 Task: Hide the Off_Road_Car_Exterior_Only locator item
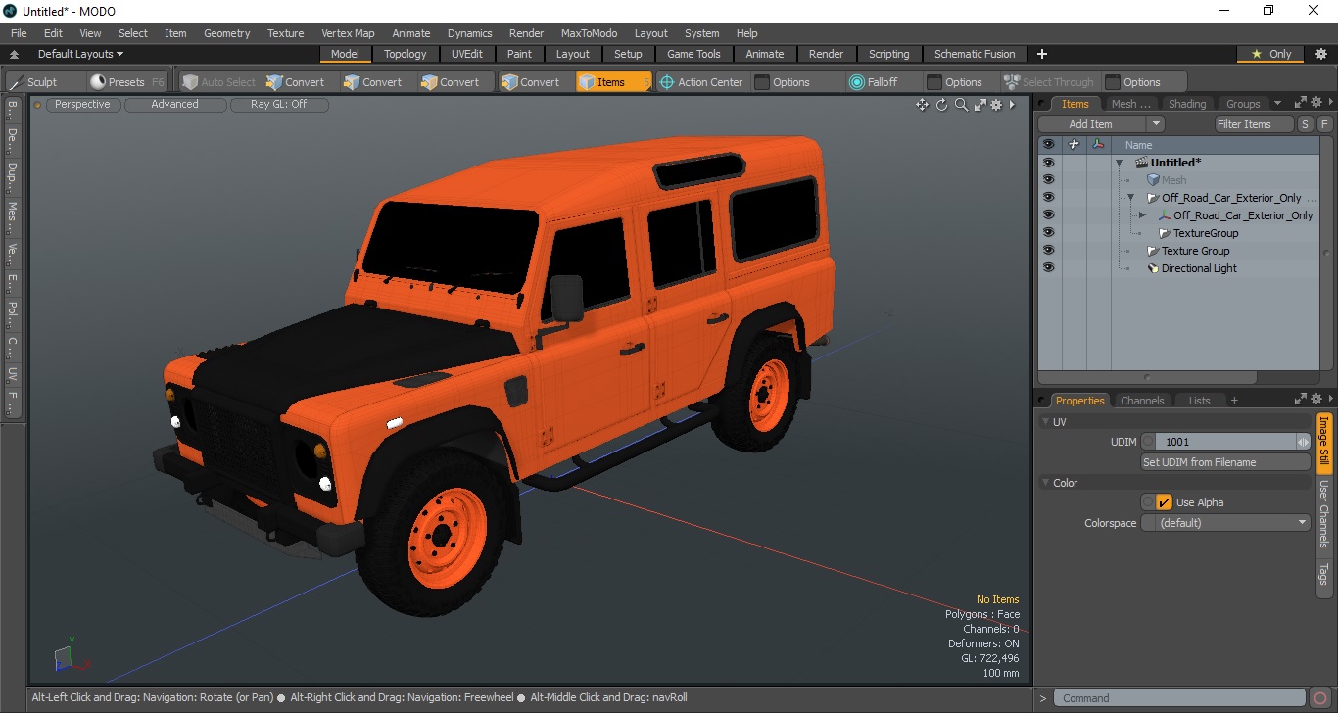(1048, 215)
